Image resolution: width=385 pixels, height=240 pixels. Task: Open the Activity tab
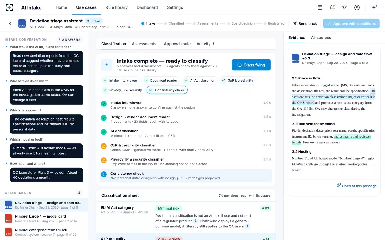pos(205,44)
